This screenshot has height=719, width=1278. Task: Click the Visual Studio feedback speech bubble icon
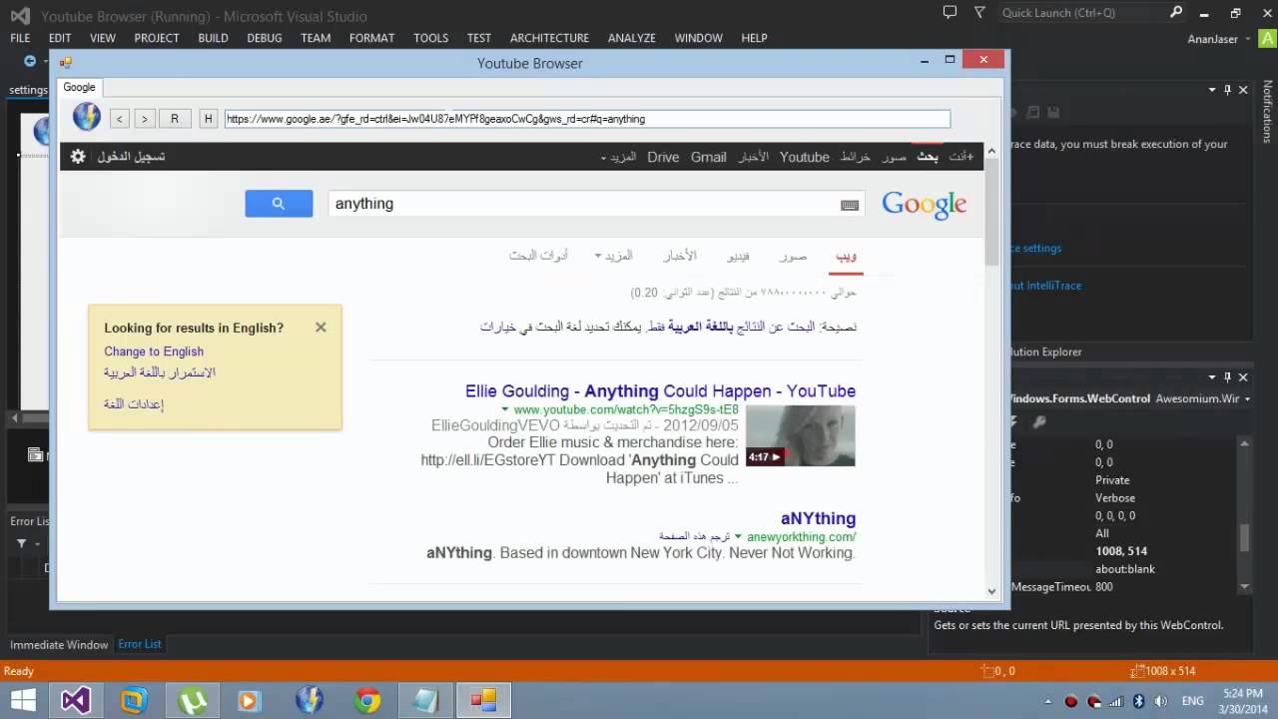(950, 13)
